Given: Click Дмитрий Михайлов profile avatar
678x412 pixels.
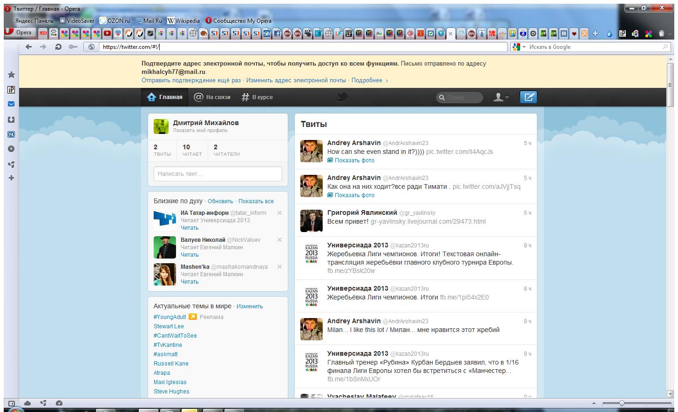Looking at the screenshot, I should point(161,126).
